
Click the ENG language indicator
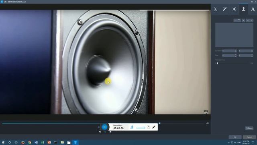pyautogui.click(x=239, y=142)
